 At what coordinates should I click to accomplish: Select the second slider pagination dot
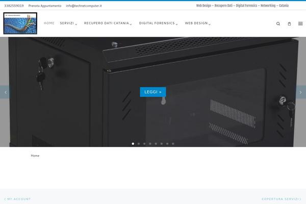coord(139,144)
